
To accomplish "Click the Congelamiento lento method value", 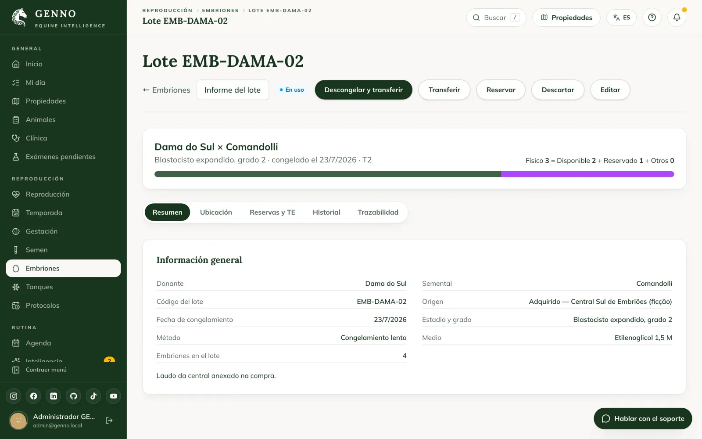I will pyautogui.click(x=374, y=338).
